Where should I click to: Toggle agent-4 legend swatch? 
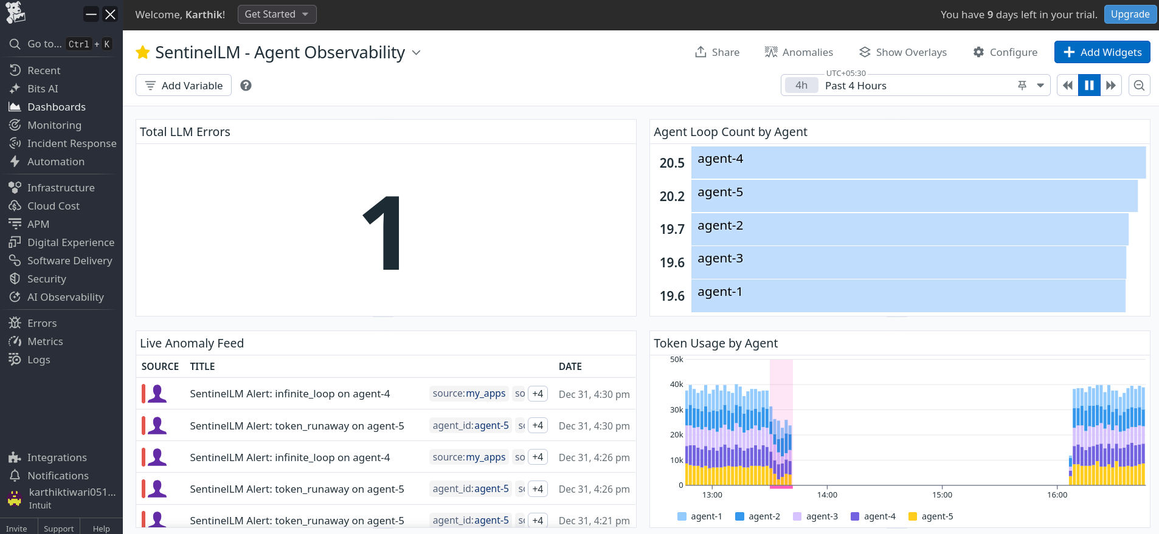(x=855, y=516)
